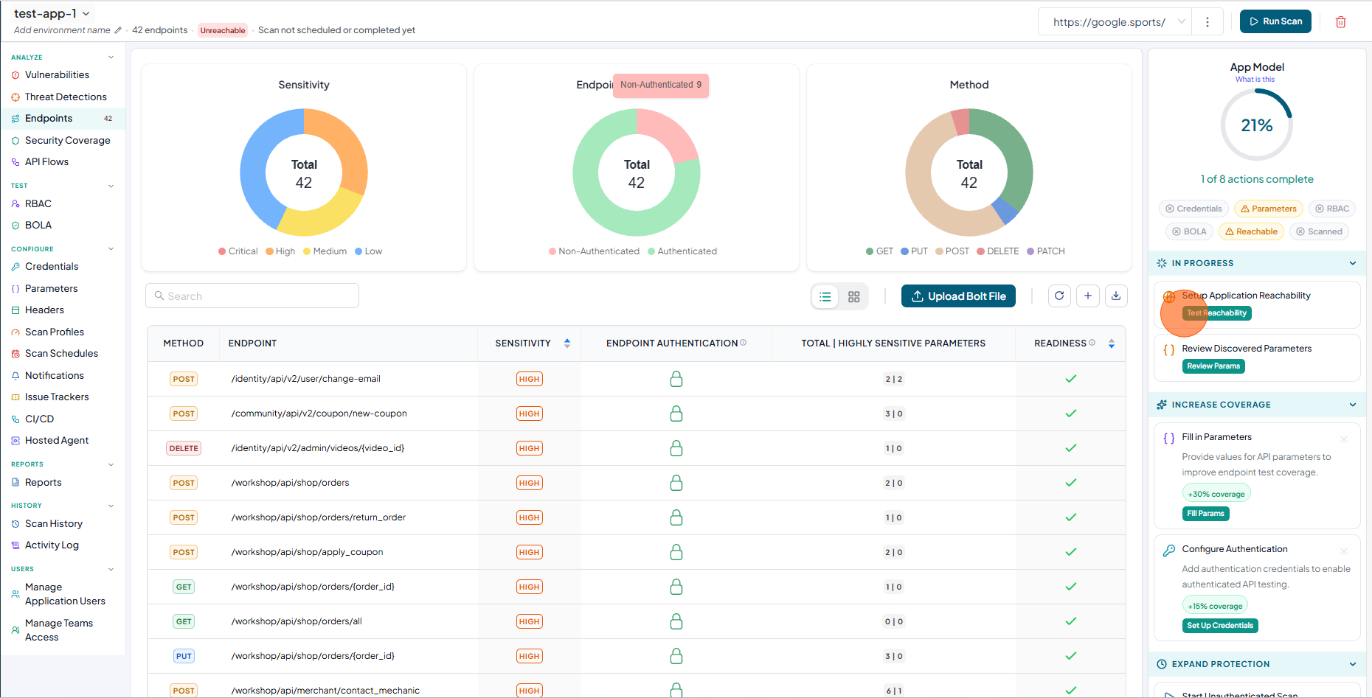1372x698 pixels.
Task: Toggle the Authenticated legend item
Action: coord(682,251)
